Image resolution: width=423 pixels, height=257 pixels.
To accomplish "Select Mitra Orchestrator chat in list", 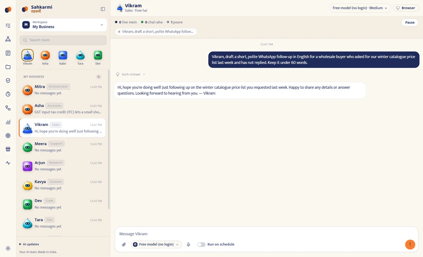I will (x=62, y=90).
